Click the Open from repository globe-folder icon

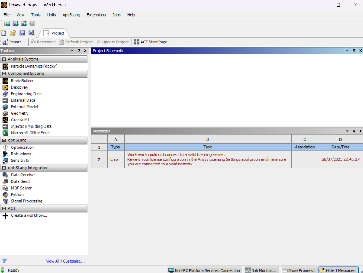(7, 23)
